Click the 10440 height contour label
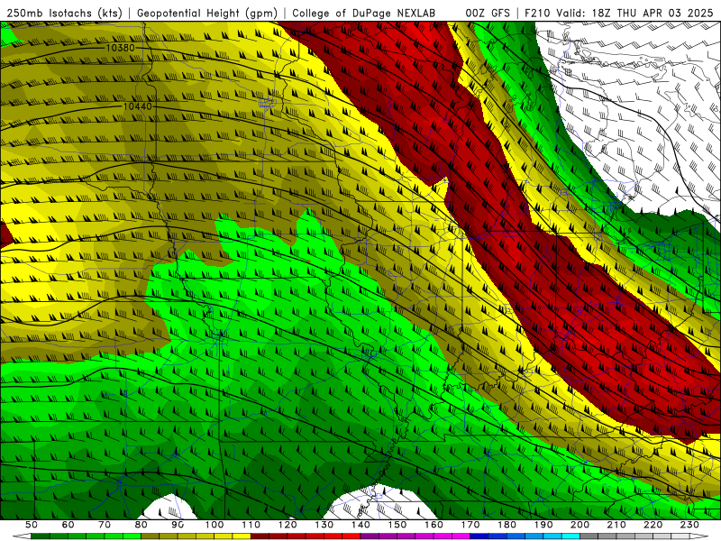This screenshot has height=541, width=721. click(x=138, y=106)
